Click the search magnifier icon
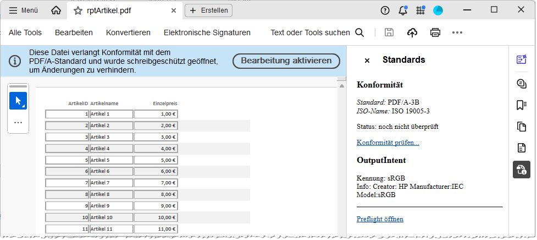The width and height of the screenshot is (537, 240). (x=359, y=32)
